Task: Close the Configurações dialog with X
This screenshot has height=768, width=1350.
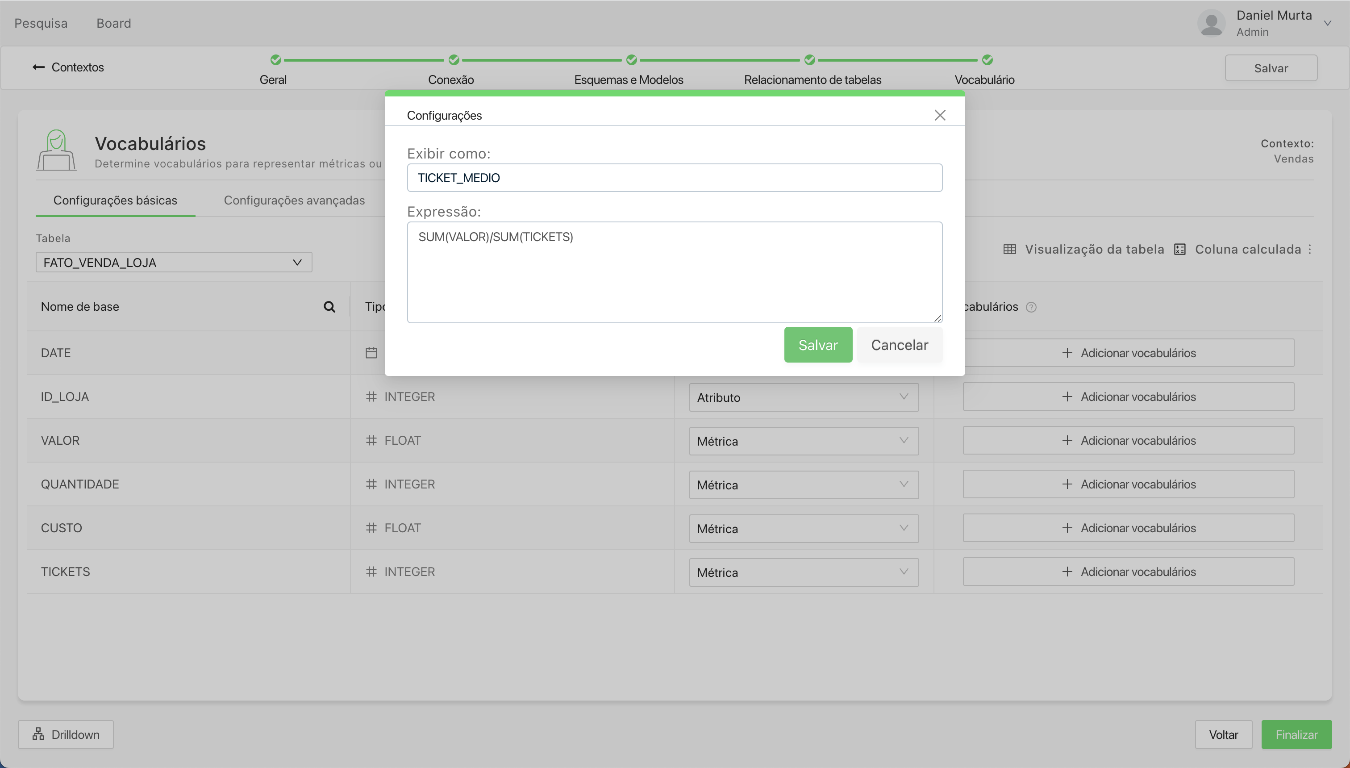Action: coord(940,115)
